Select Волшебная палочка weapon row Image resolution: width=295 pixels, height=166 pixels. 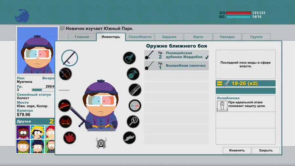point(176,65)
